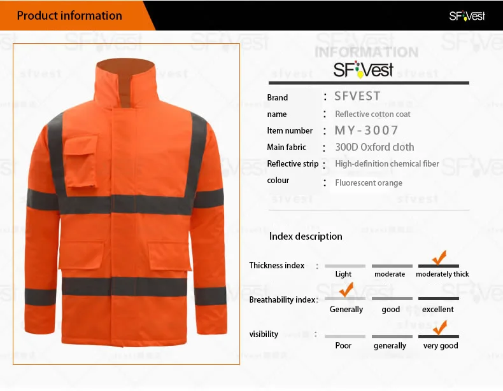Click the Product information banner title

tap(69, 15)
